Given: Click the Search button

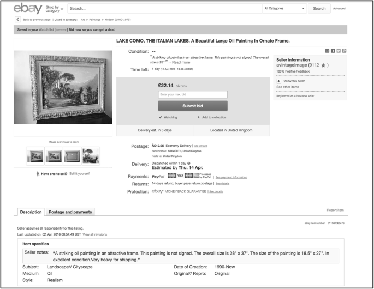Looking at the screenshot, I should tap(319, 9).
